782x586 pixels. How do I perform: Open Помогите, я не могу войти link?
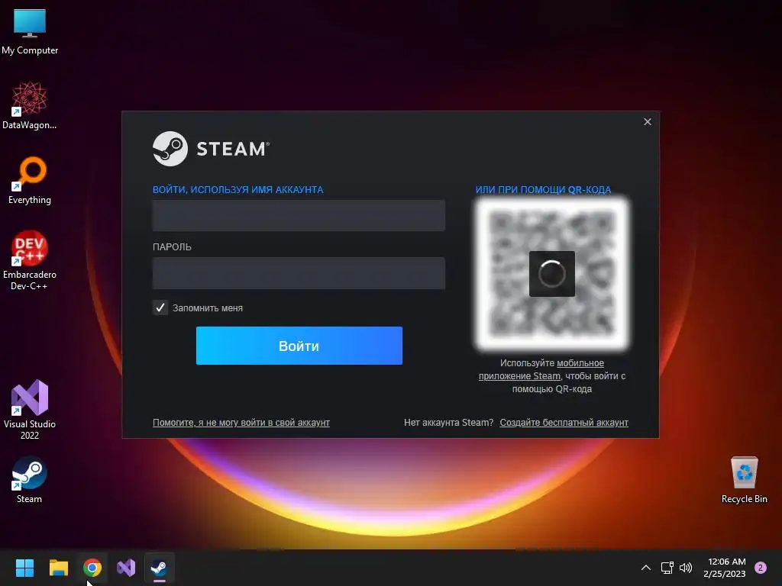241,423
